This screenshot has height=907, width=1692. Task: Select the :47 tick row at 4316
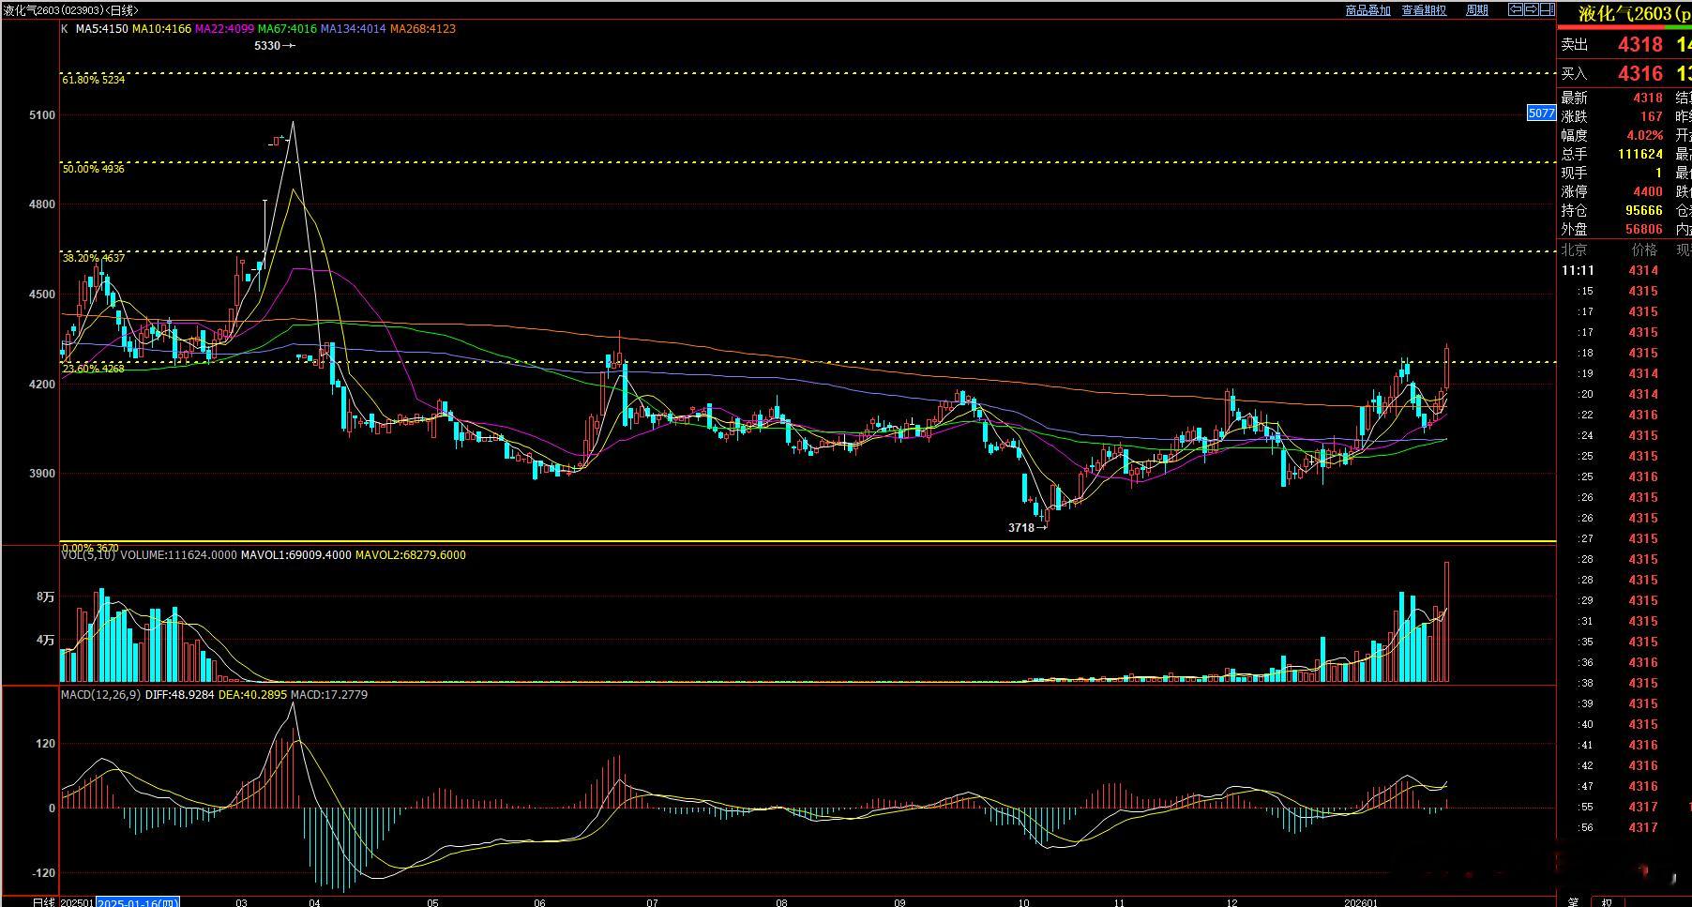point(1624,786)
